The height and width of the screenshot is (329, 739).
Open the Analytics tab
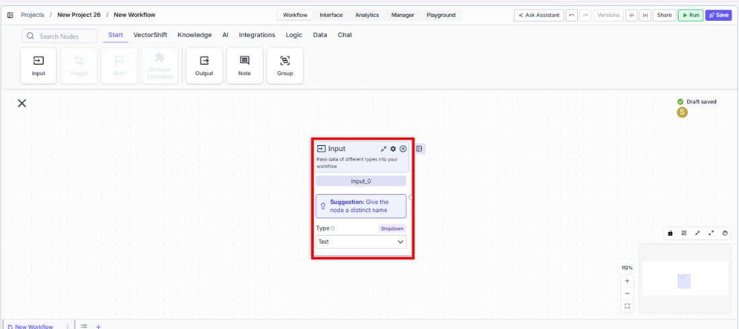tap(367, 15)
